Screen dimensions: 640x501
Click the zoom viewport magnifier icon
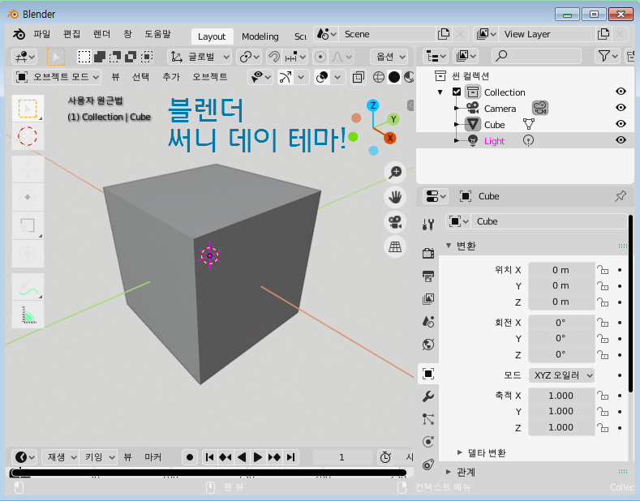click(x=395, y=172)
